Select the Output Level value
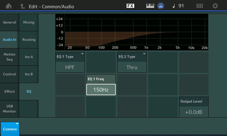The width and height of the screenshot is (227, 136). (x=194, y=112)
